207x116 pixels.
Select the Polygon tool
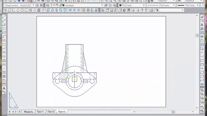tap(4, 29)
